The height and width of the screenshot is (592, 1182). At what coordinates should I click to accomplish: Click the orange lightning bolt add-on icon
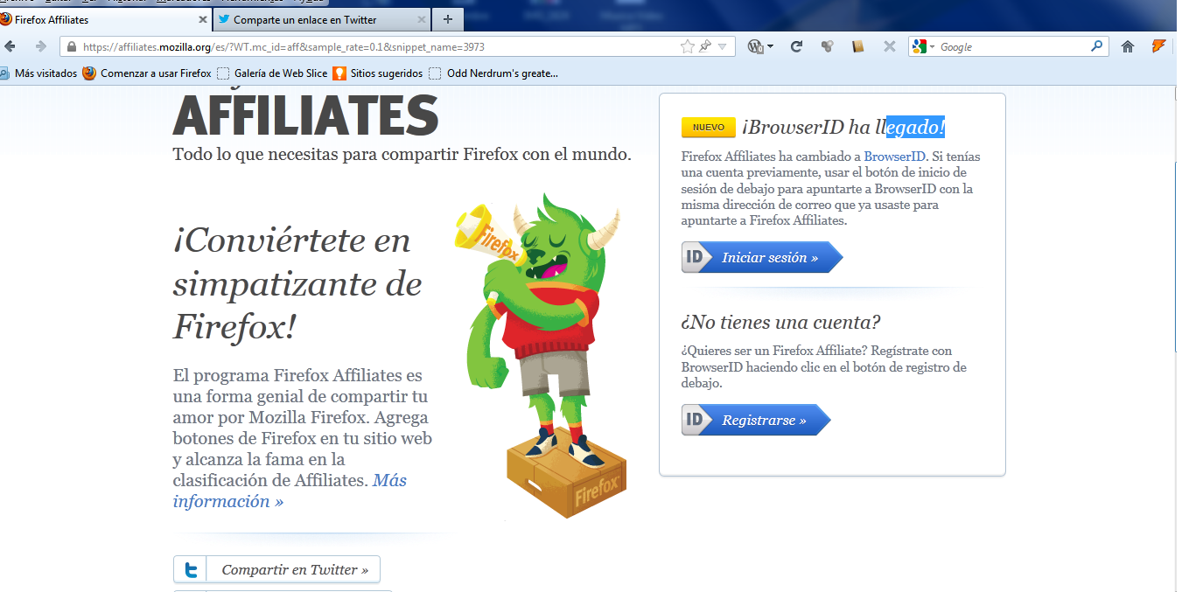pyautogui.click(x=1158, y=46)
